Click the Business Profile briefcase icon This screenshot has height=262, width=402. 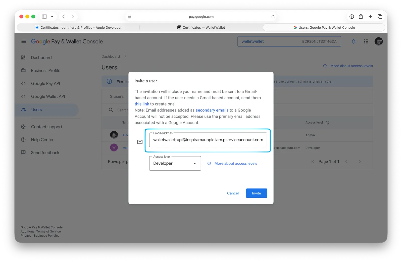(x=23, y=70)
